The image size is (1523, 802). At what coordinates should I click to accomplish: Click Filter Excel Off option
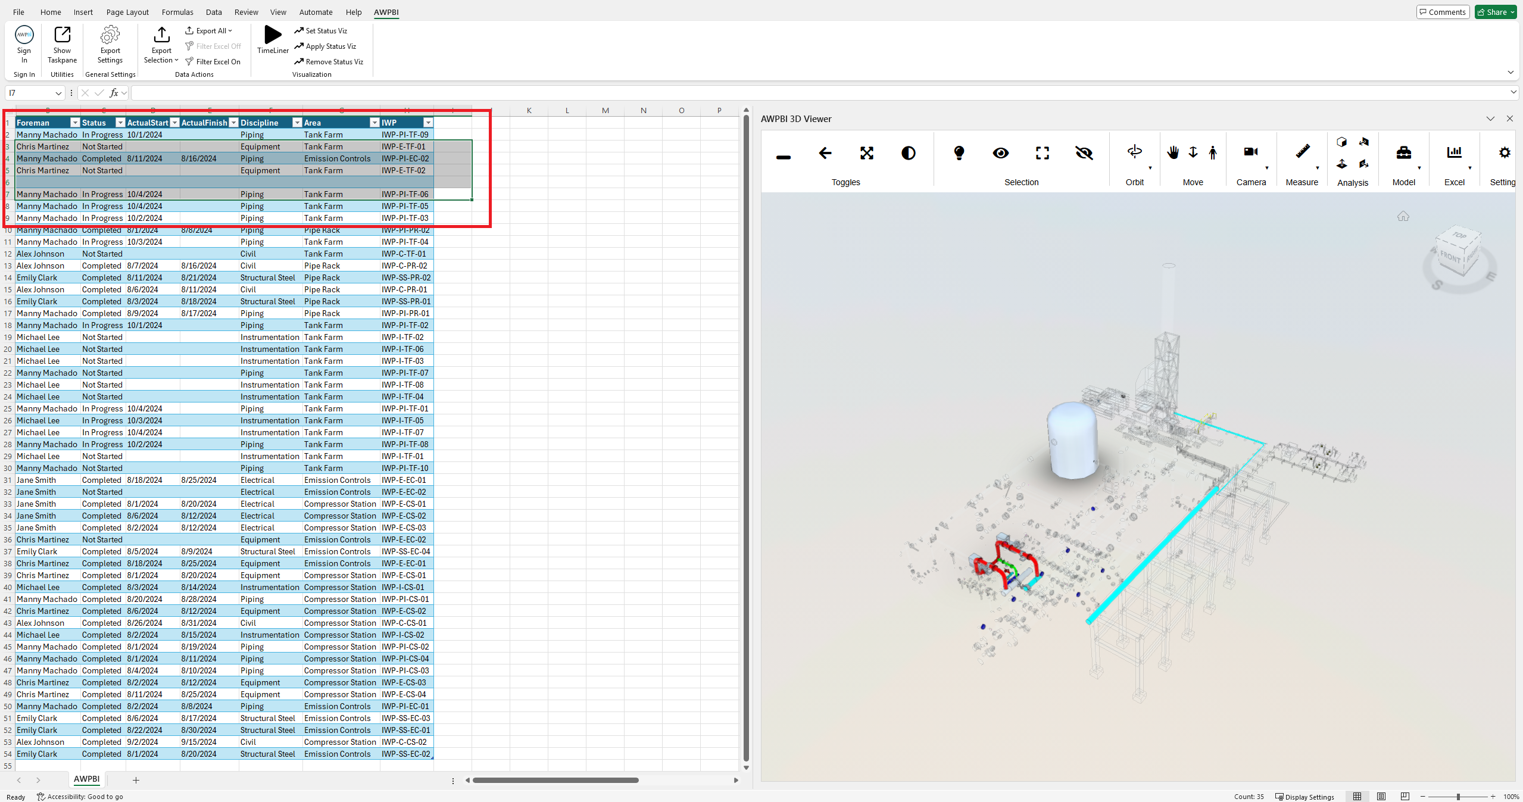click(213, 46)
